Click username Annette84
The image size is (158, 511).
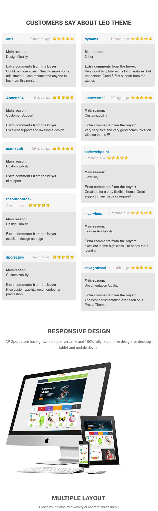click(15, 98)
